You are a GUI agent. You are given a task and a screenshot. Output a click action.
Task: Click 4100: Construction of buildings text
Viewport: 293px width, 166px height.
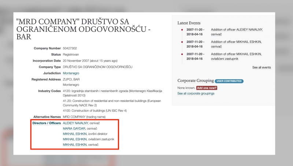tap(95, 111)
